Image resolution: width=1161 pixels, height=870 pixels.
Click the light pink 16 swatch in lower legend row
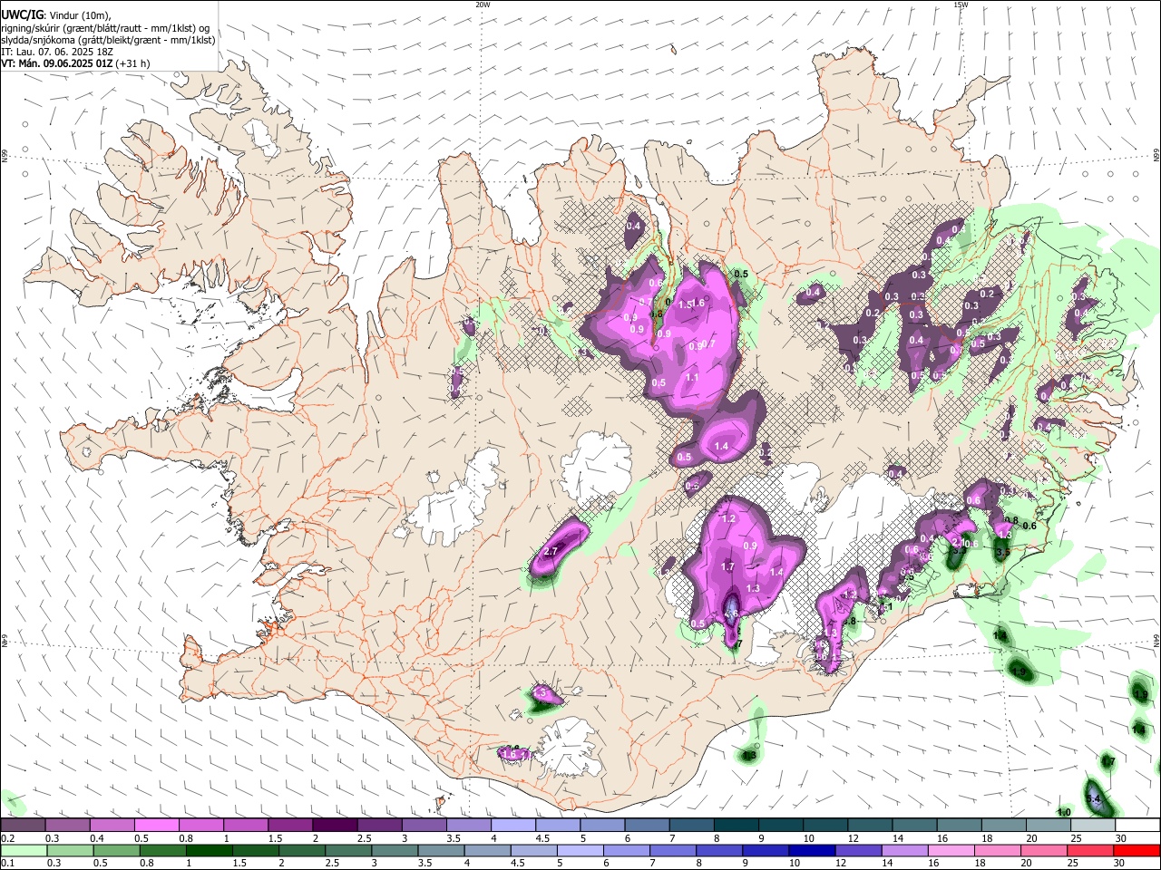pos(951,851)
